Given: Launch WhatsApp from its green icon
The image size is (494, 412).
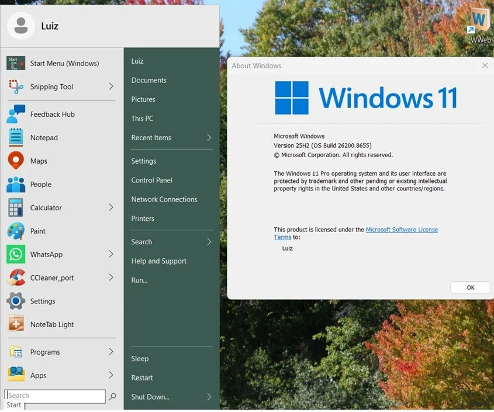Looking at the screenshot, I should point(16,254).
